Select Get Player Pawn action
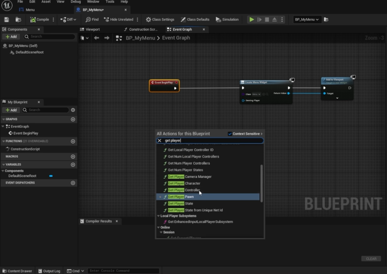Screen dimensions: 387x274 click(x=208, y=197)
